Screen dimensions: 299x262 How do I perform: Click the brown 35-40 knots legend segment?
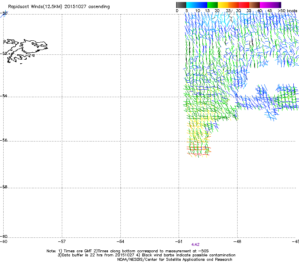point(255,5)
